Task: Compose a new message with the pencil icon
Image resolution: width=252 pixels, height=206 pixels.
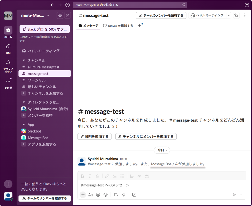Action: 68,16
